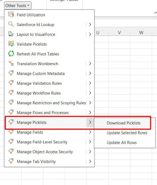Viewport: 157px width, 185px height.
Task: Click the Validate Picklists checkmark icon
Action: point(11,44)
